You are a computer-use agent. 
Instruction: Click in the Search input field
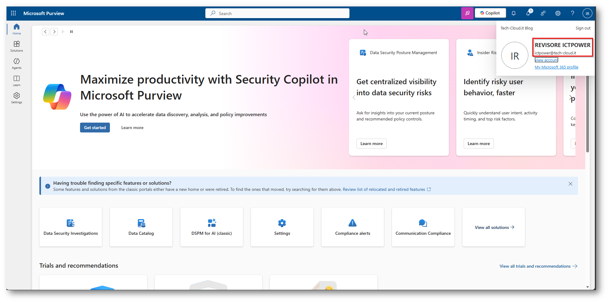(277, 14)
